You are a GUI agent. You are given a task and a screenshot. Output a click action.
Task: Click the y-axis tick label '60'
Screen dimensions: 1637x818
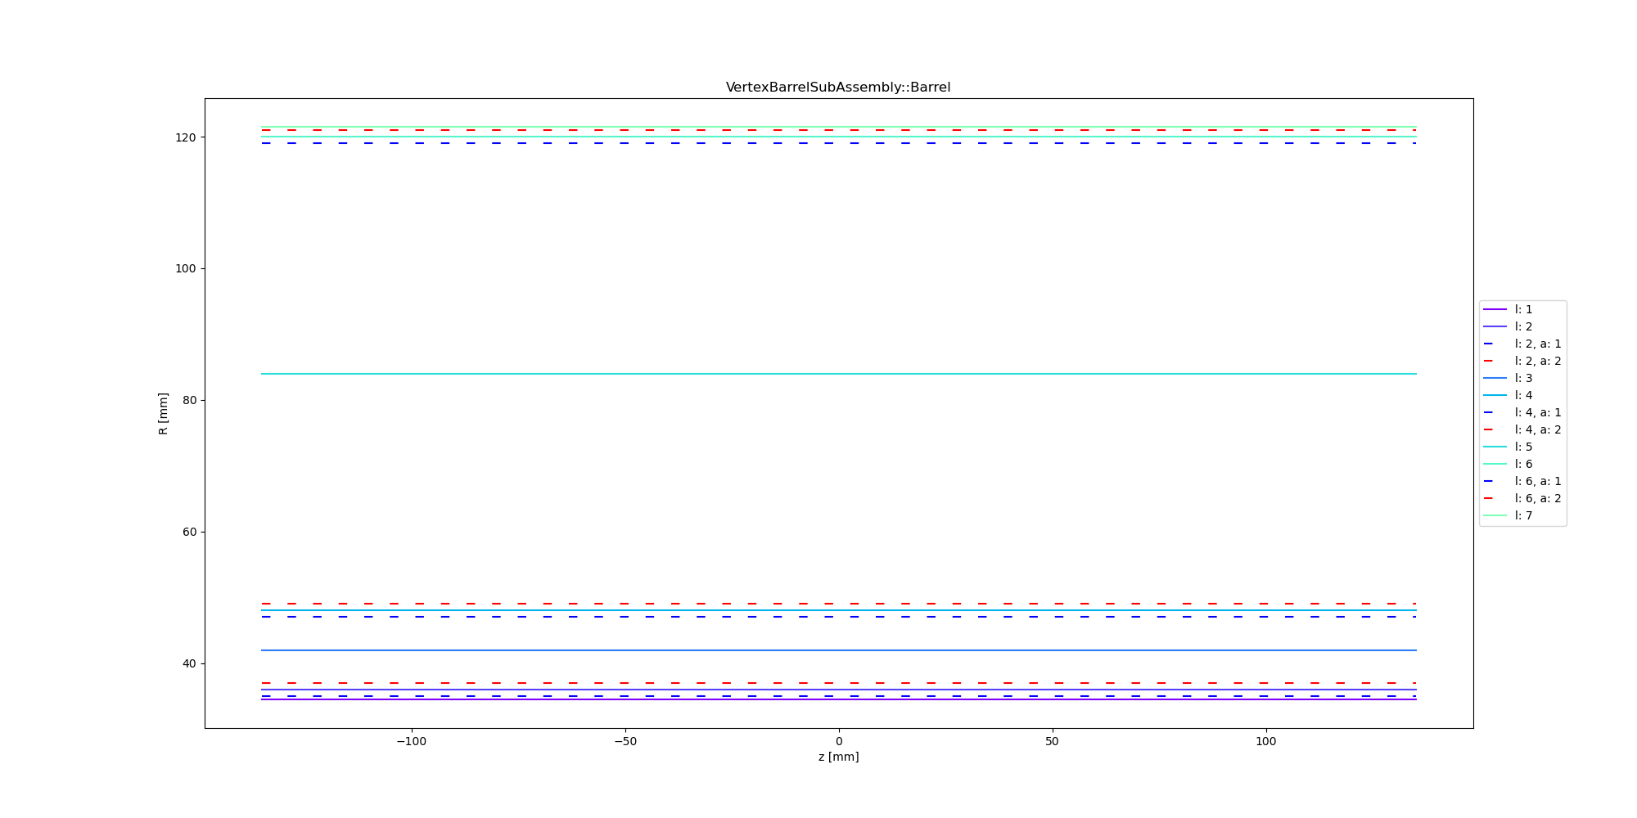188,532
